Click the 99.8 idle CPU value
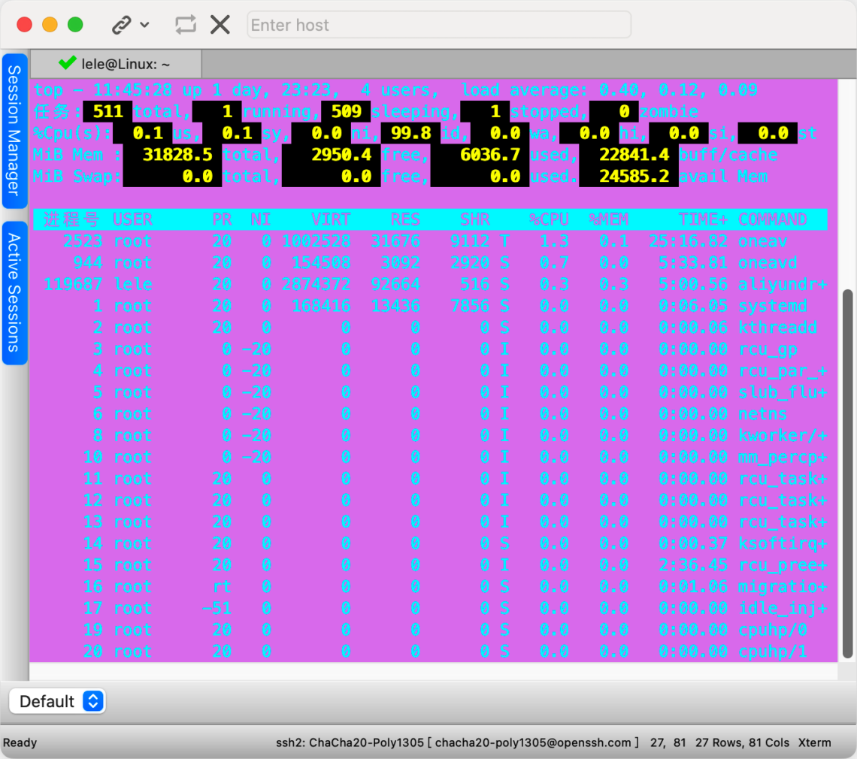This screenshot has height=759, width=857. (x=411, y=133)
